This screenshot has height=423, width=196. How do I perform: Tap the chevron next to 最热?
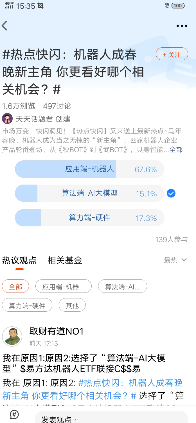[x=184, y=260]
